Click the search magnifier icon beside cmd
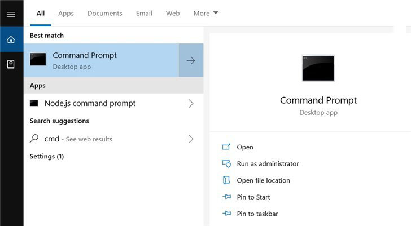 pyautogui.click(x=34, y=139)
